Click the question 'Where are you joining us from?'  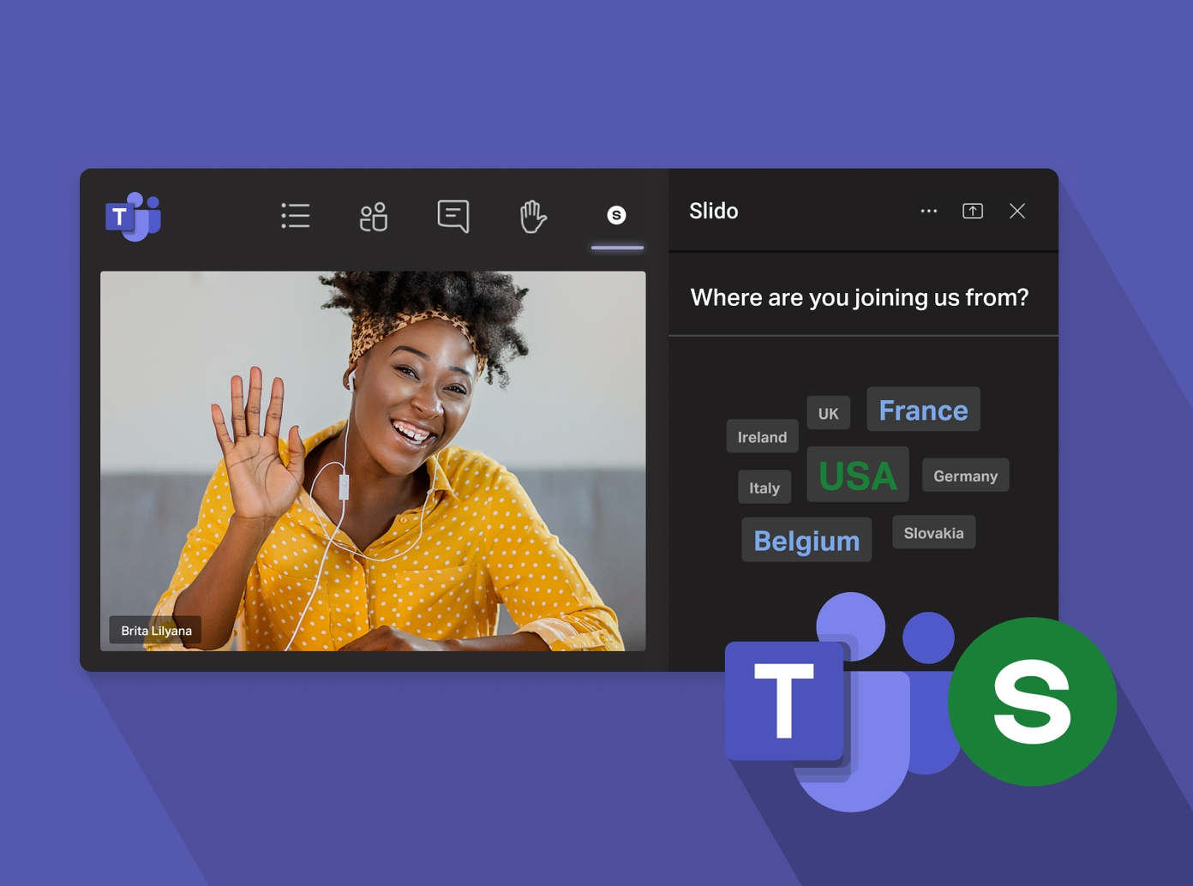tap(859, 297)
